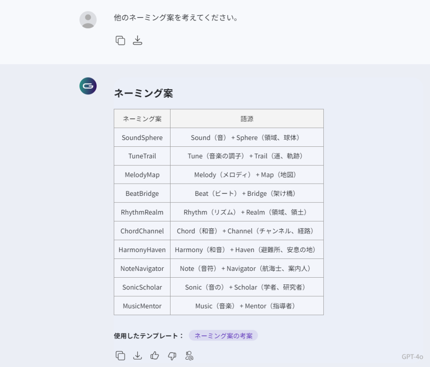Give the response a thumbs down

click(x=172, y=356)
